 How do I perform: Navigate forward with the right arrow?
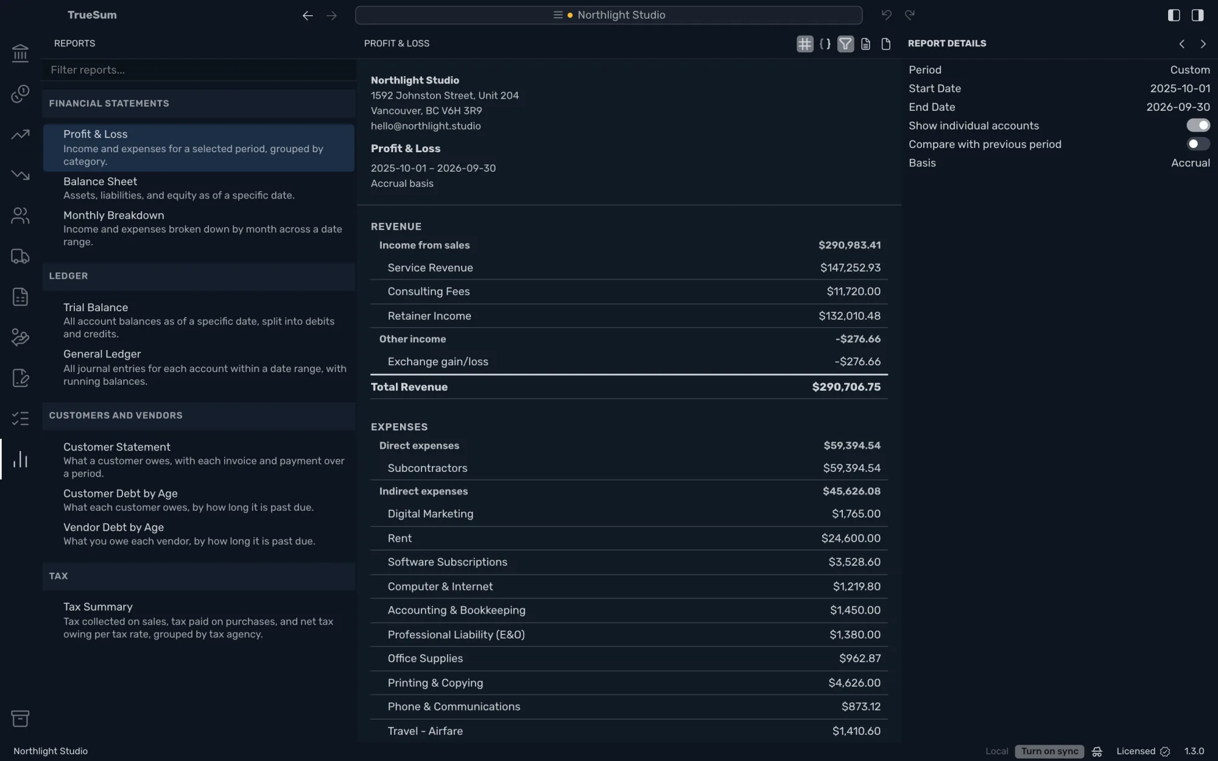331,15
